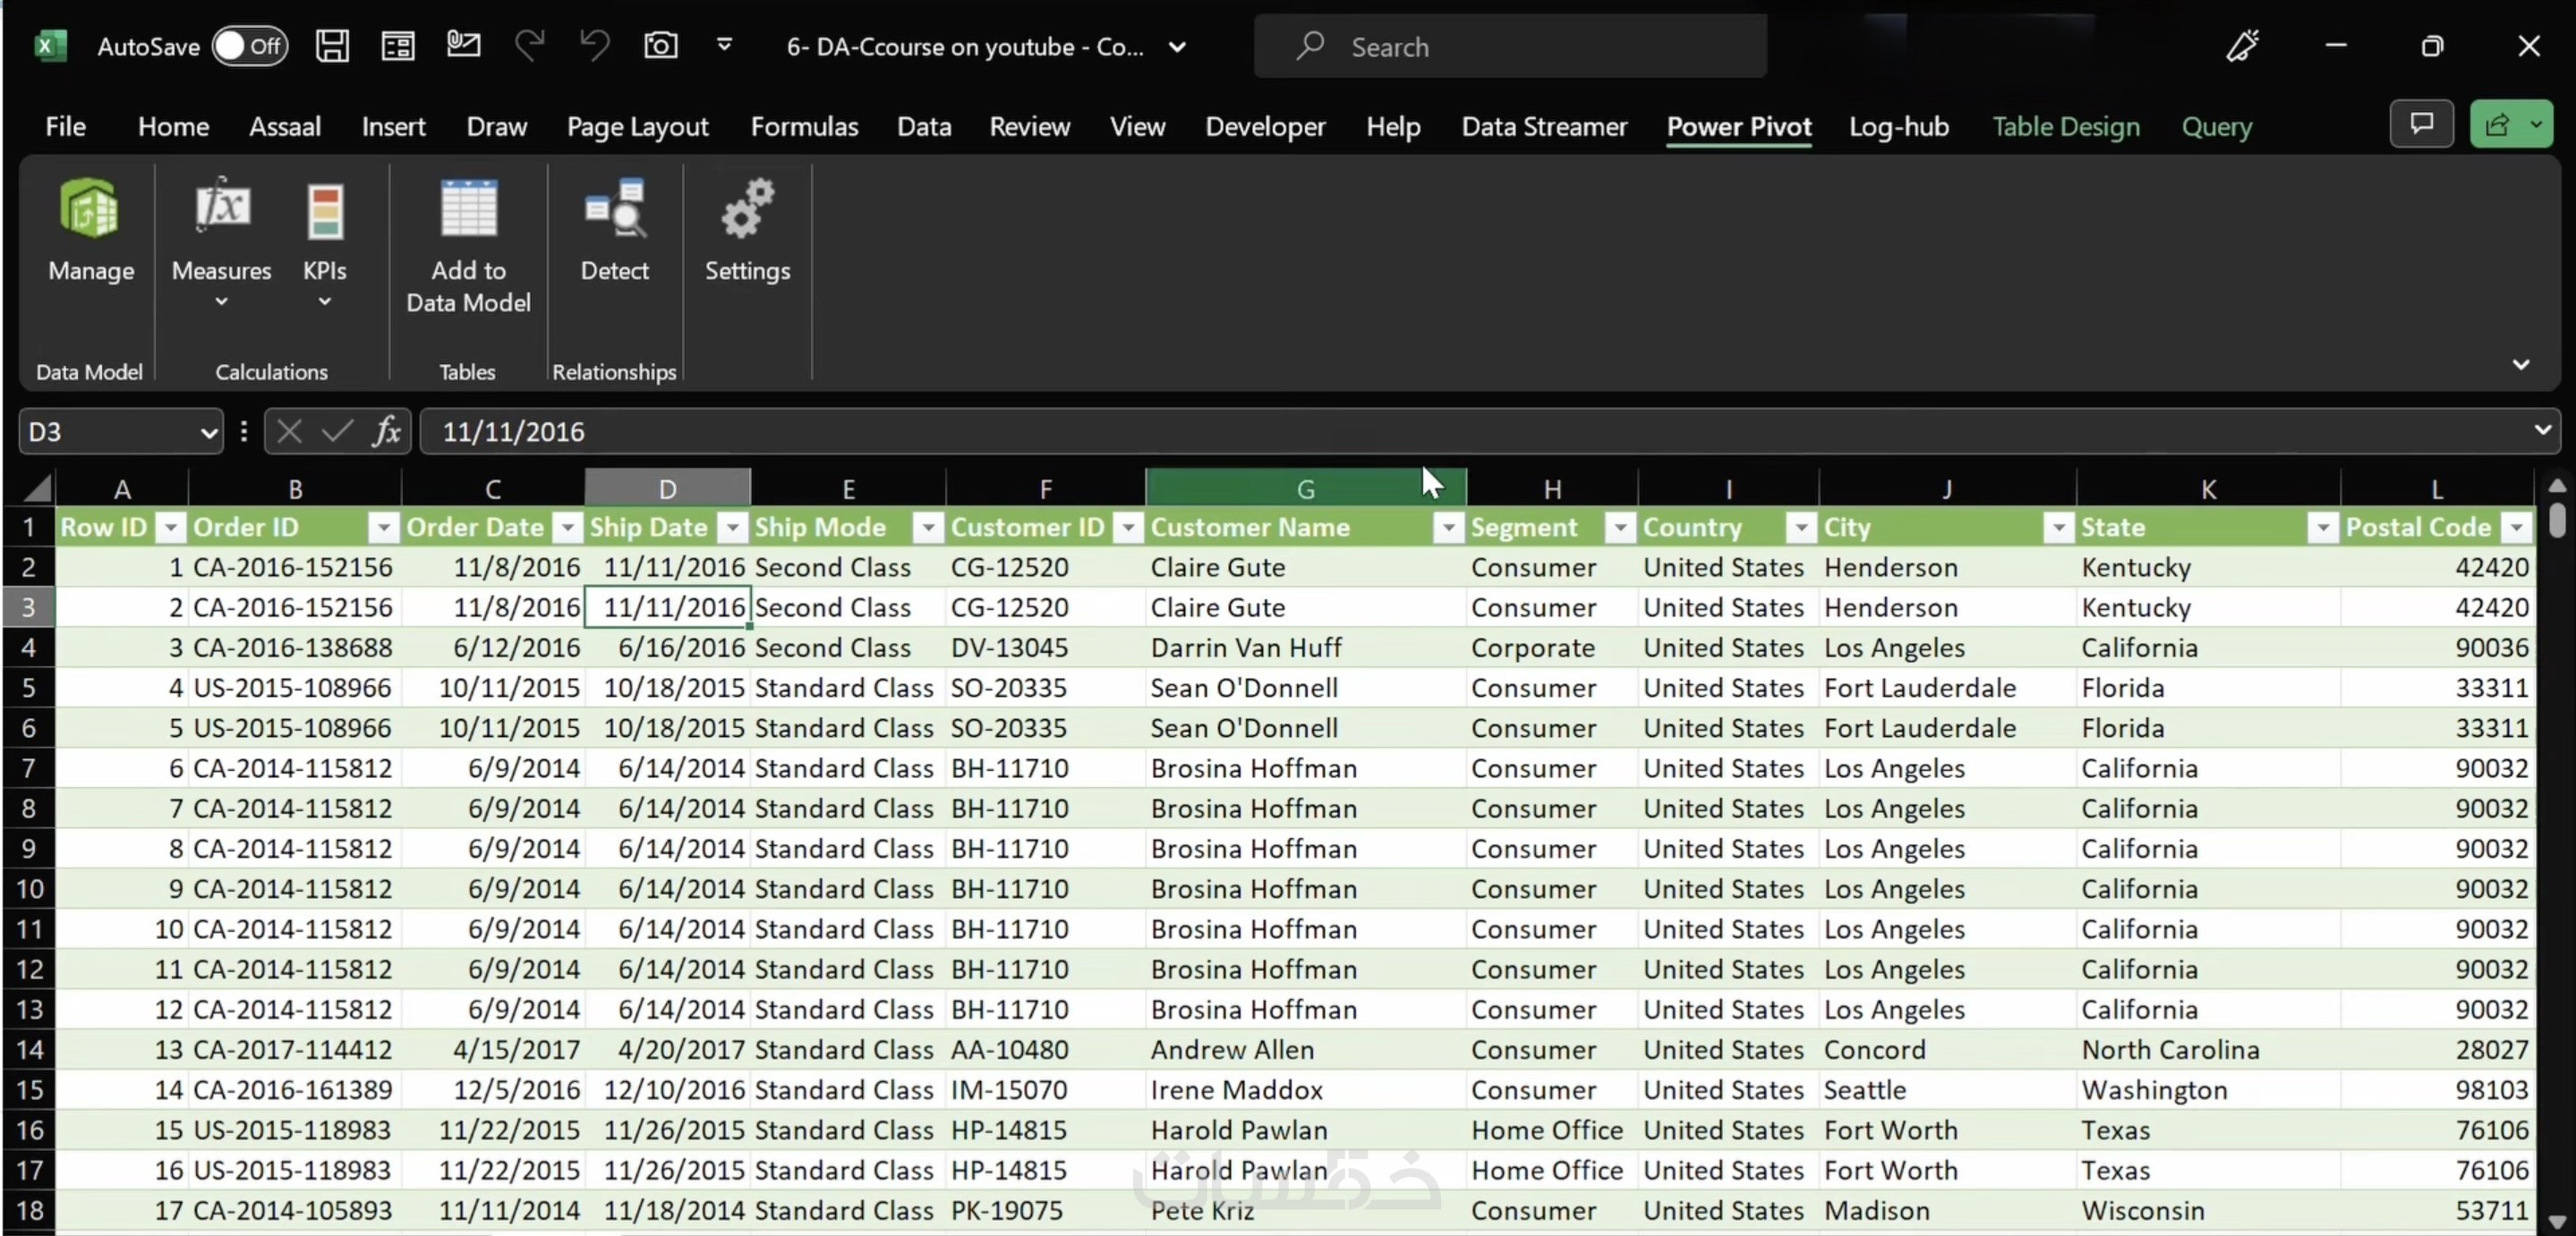The image size is (2576, 1236).
Task: Click the Save icon in title bar
Action: tap(332, 46)
